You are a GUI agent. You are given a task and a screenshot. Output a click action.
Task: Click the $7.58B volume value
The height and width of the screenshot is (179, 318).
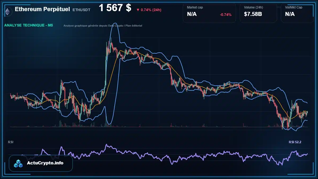(x=253, y=14)
